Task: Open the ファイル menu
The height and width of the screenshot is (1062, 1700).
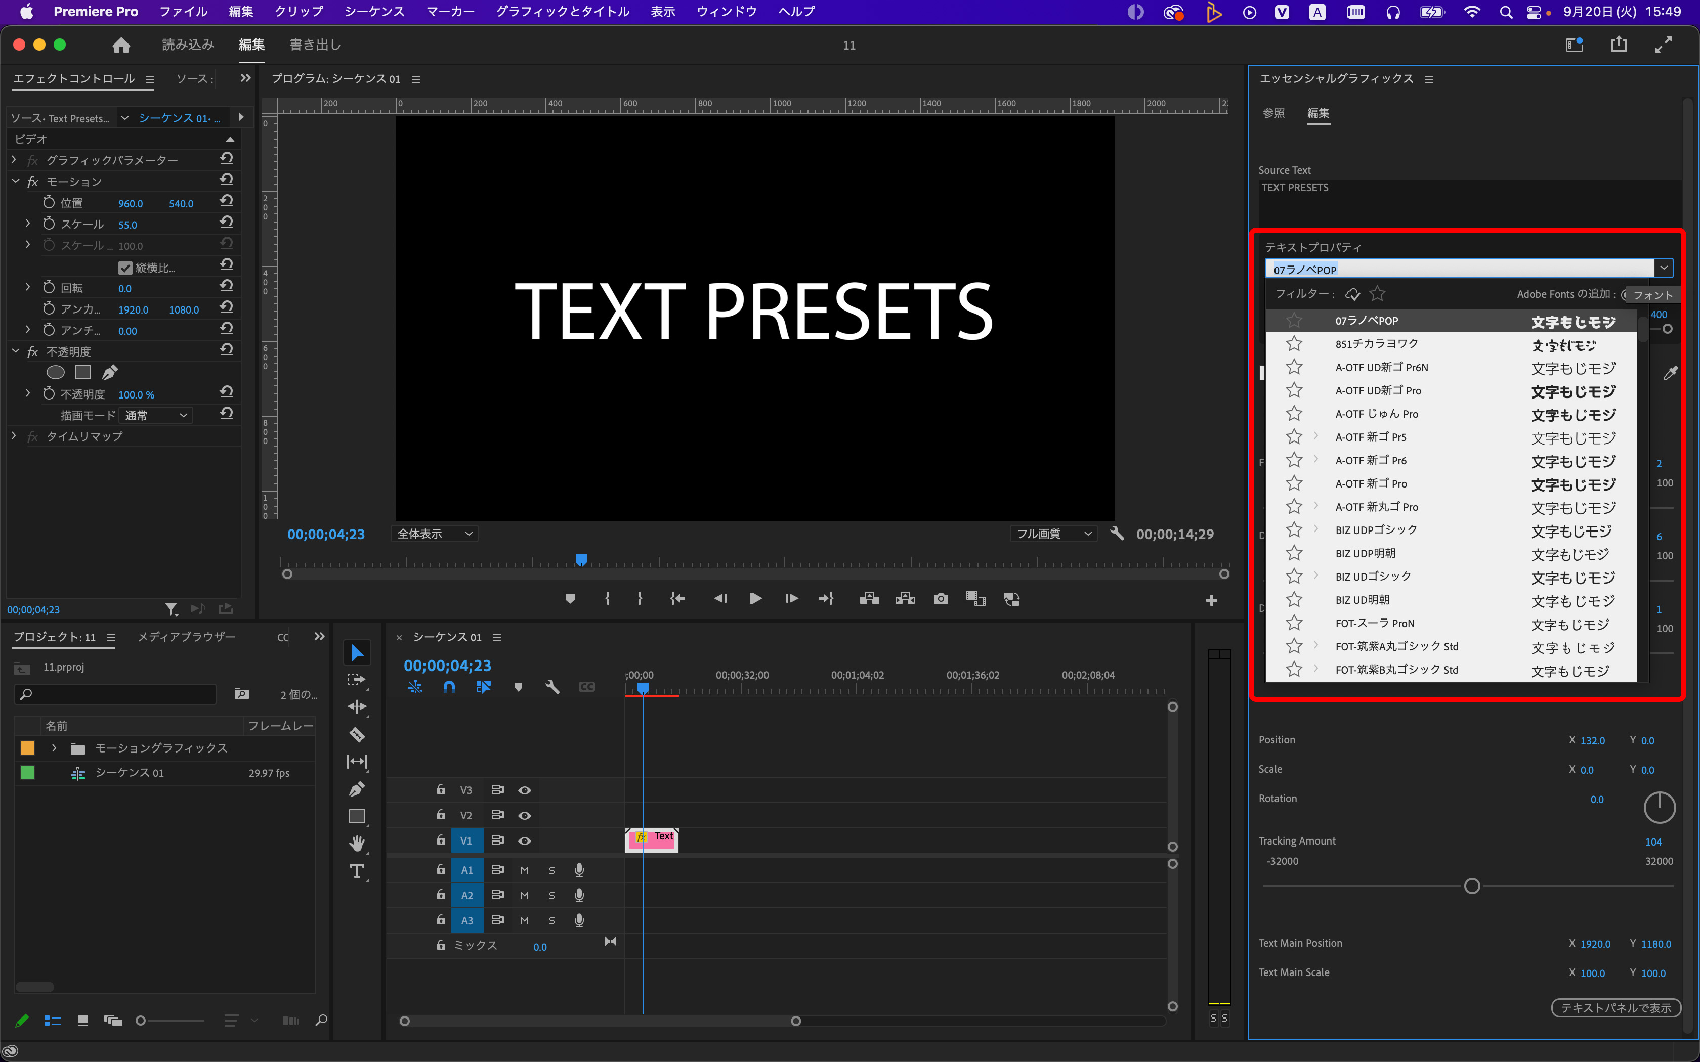Action: (183, 11)
